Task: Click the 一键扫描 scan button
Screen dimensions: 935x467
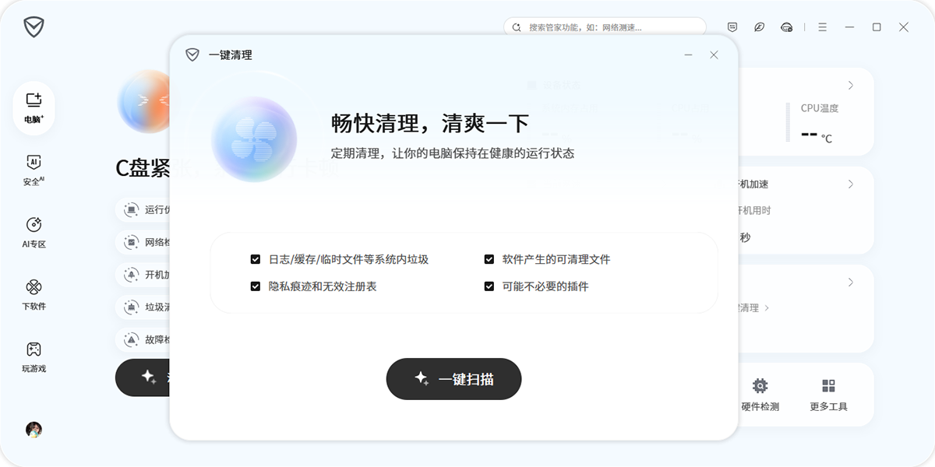Action: (x=453, y=379)
